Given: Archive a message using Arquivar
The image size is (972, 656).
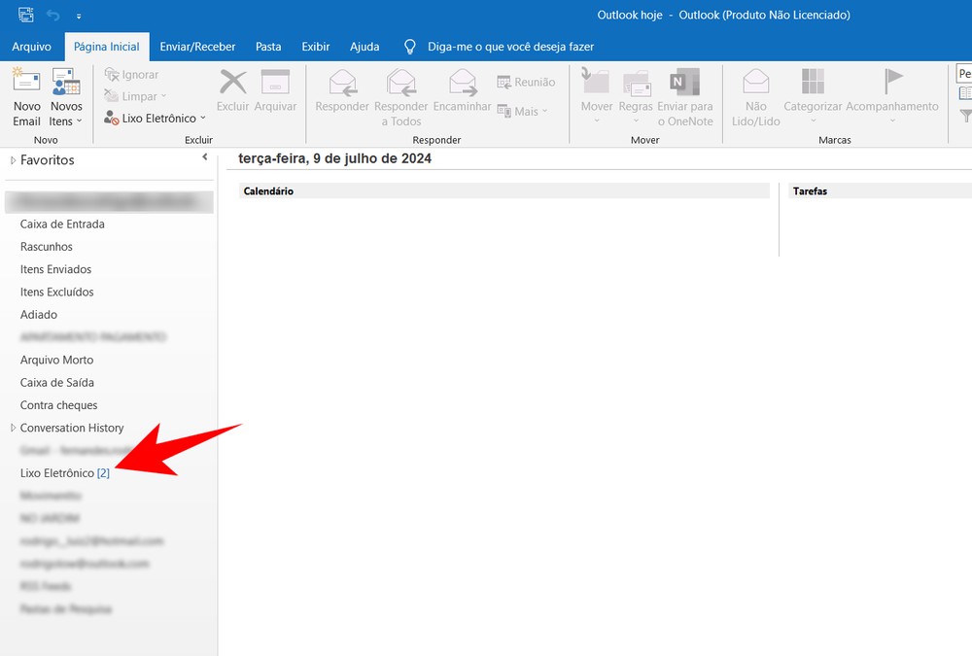Looking at the screenshot, I should point(275,95).
